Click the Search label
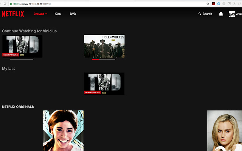The width and height of the screenshot is (242, 151). (207, 14)
